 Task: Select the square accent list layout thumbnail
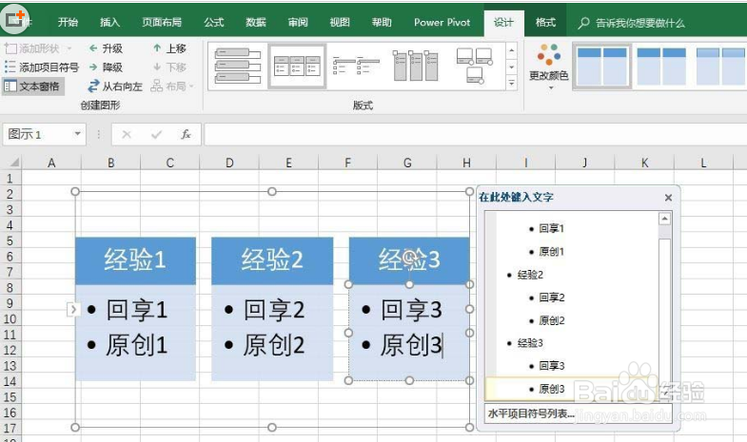click(x=356, y=67)
